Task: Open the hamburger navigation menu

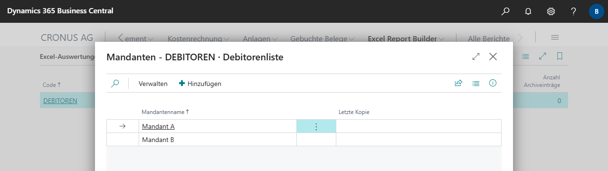Action: point(554,38)
